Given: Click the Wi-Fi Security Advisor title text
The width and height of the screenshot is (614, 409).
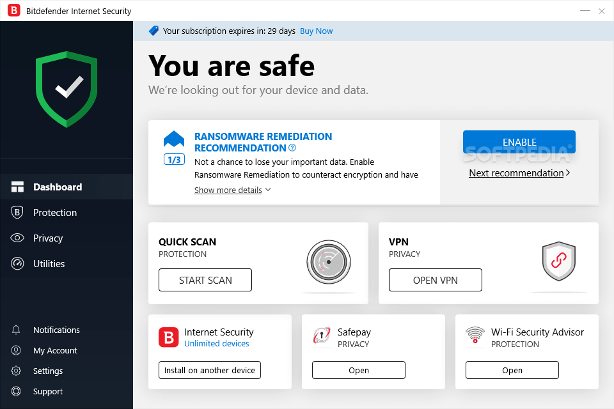Looking at the screenshot, I should click(x=537, y=332).
